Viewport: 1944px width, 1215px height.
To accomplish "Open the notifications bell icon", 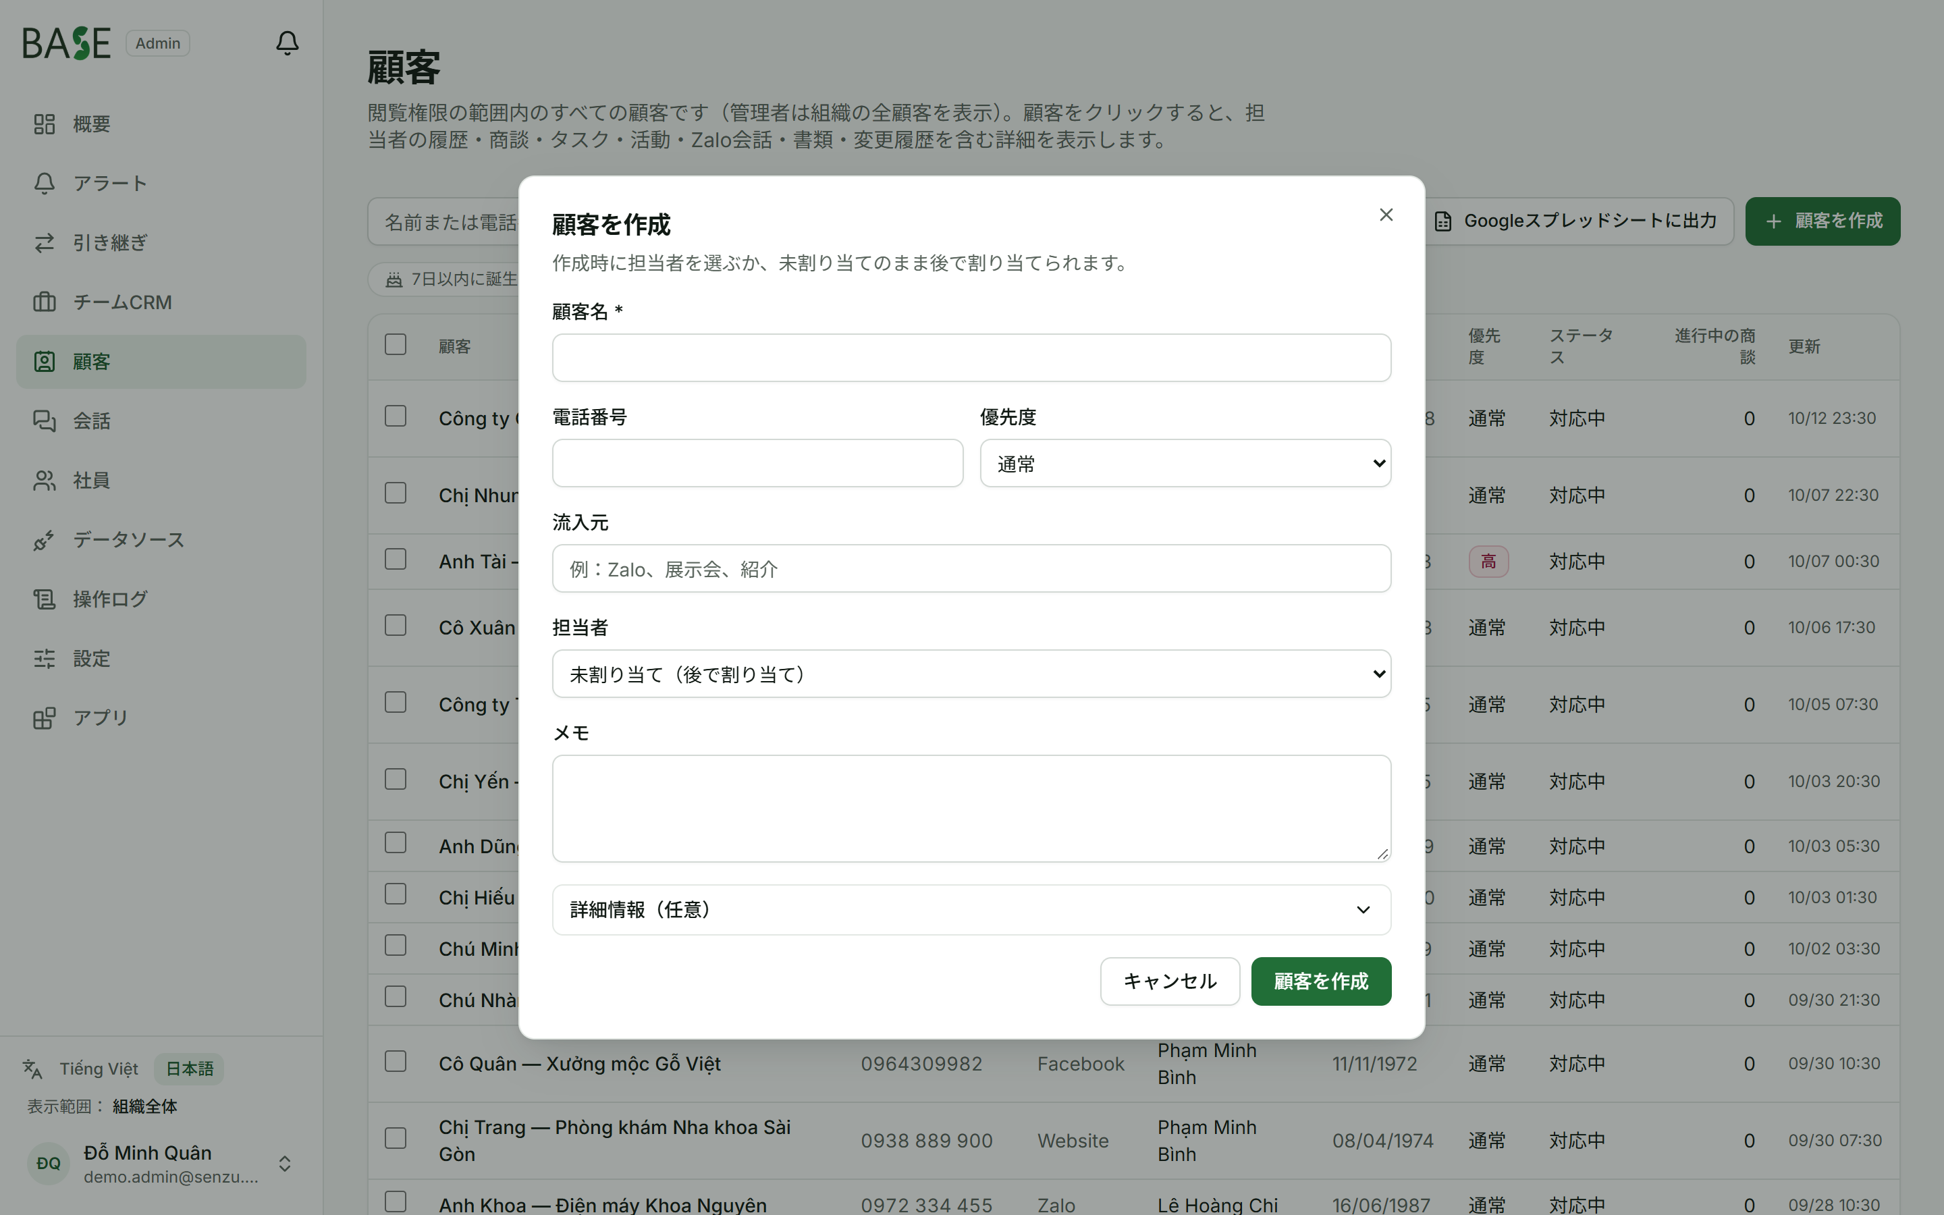I will [x=287, y=43].
